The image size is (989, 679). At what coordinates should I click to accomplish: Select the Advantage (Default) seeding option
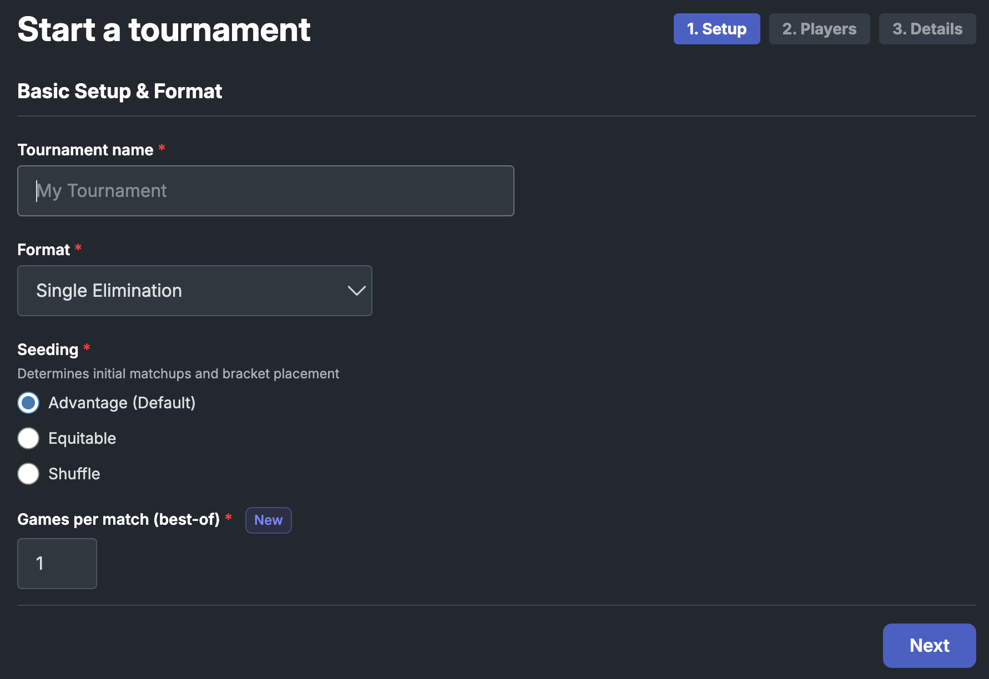point(28,403)
